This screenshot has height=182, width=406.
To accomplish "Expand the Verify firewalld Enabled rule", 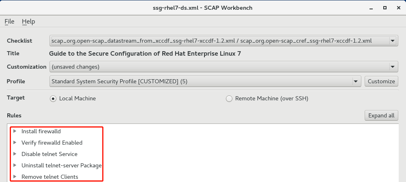I will (x=15, y=143).
